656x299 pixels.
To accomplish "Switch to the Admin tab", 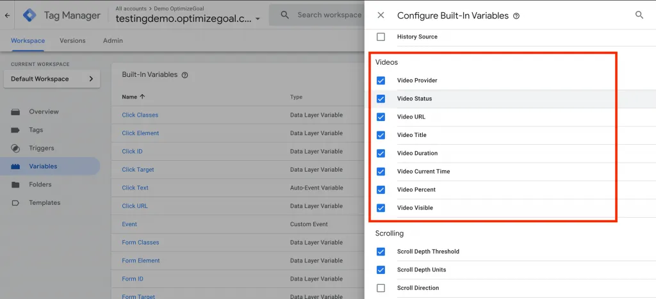I will 113,40.
